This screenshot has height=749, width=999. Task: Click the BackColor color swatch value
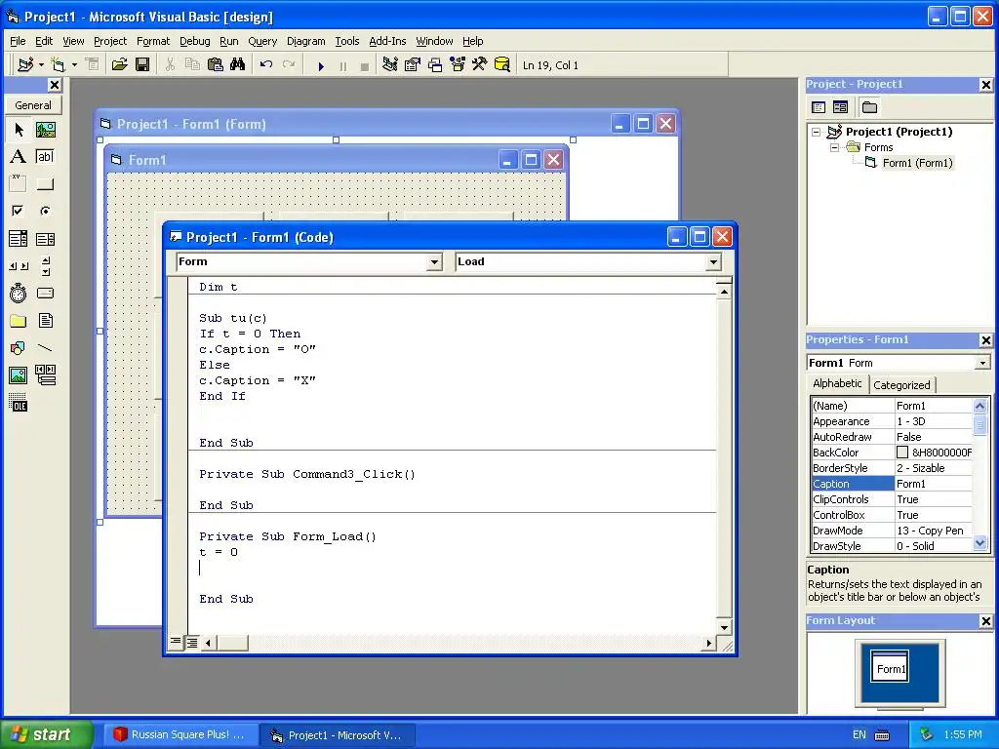coord(902,453)
